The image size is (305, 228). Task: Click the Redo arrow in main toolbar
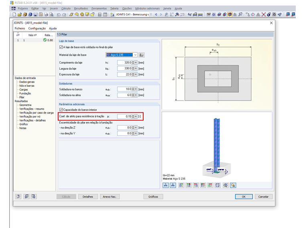pyautogui.click(x=64, y=14)
